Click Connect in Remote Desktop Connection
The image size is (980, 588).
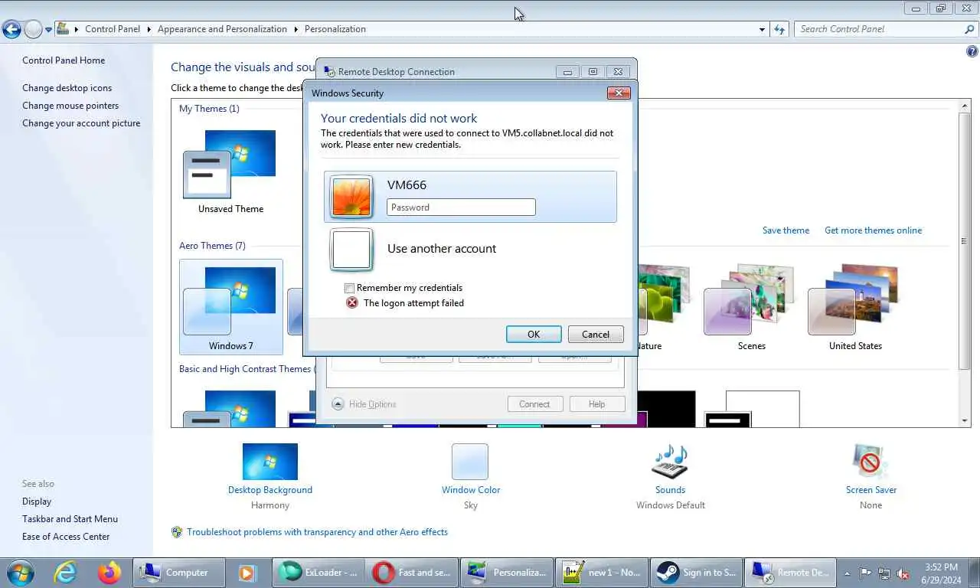point(534,403)
